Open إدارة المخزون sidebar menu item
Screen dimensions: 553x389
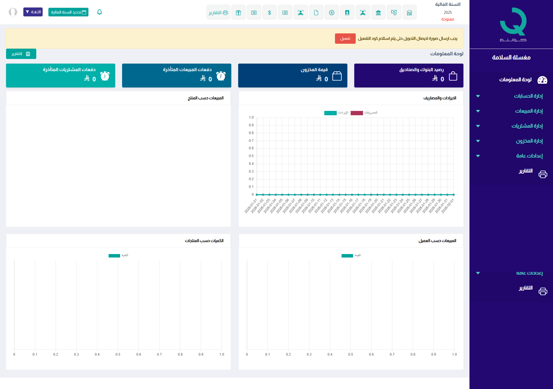click(529, 141)
